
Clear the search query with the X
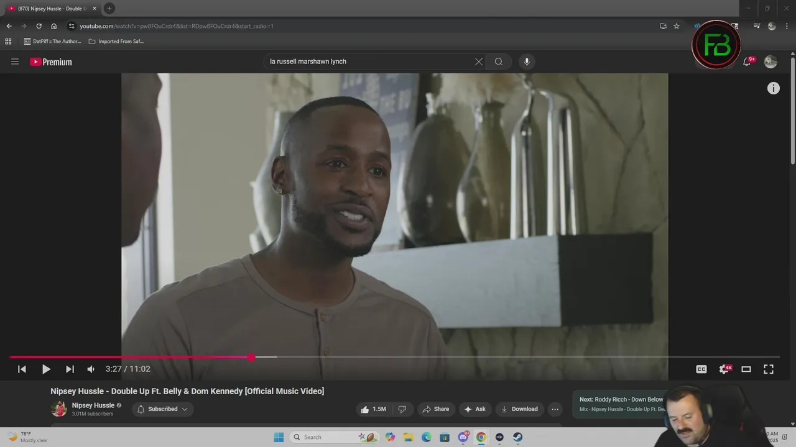point(478,61)
